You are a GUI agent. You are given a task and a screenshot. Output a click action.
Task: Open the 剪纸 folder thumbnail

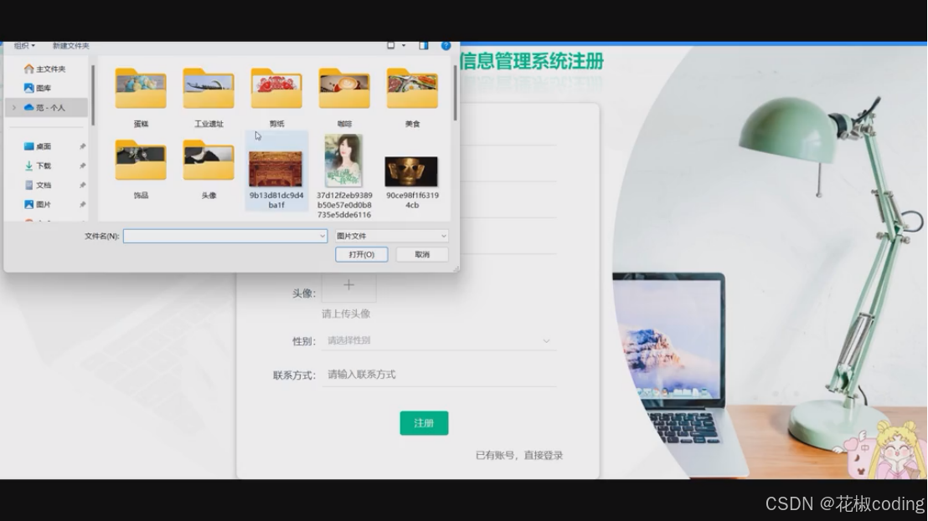(x=276, y=87)
